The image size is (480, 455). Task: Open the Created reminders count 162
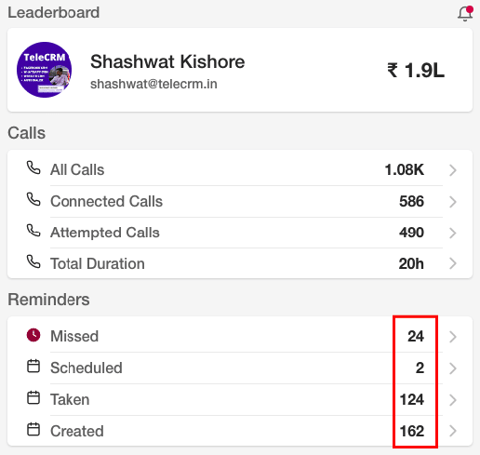[412, 431]
